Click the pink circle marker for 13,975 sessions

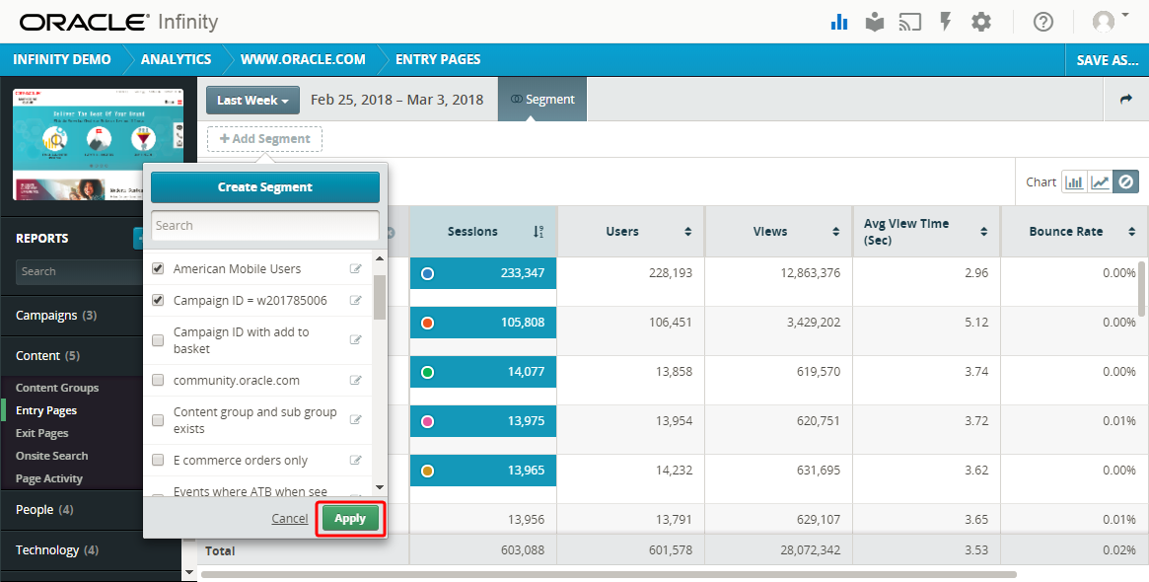[x=428, y=421]
